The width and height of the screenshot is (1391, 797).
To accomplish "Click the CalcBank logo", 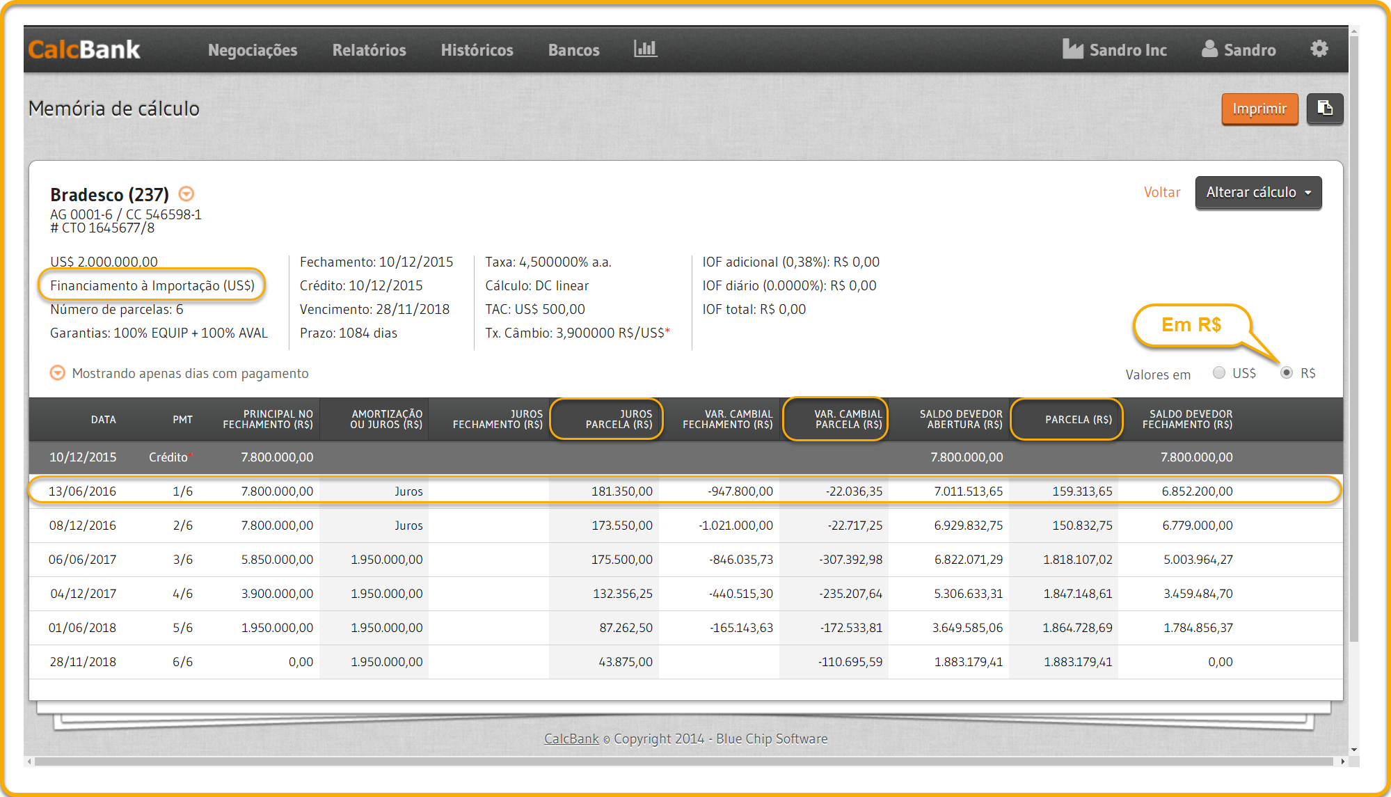I will tap(84, 49).
